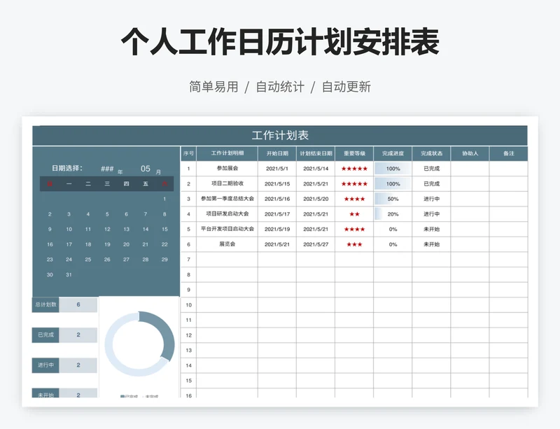
Task: Click the two-star rating for 项目研发启动大会
Action: pyautogui.click(x=354, y=214)
